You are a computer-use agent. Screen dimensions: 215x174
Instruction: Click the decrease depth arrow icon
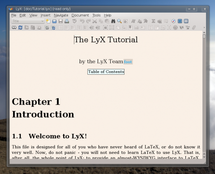pyautogui.click(x=98, y=28)
